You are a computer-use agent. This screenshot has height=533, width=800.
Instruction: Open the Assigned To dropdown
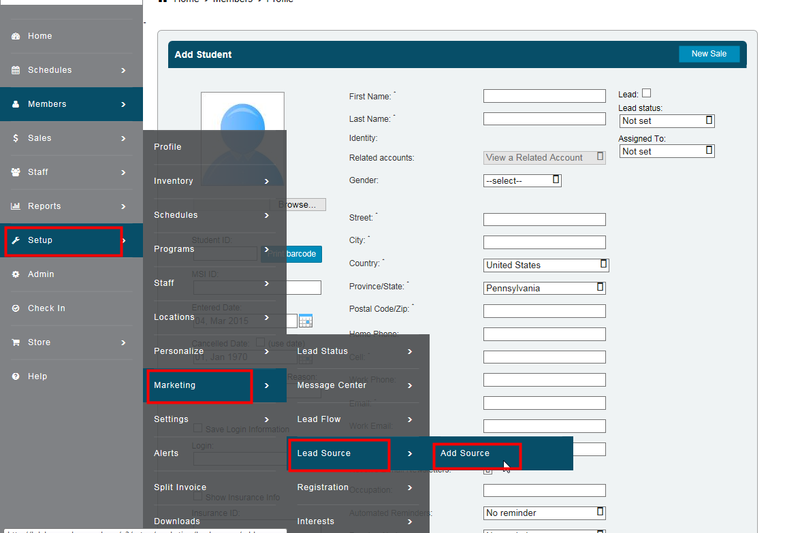click(667, 151)
